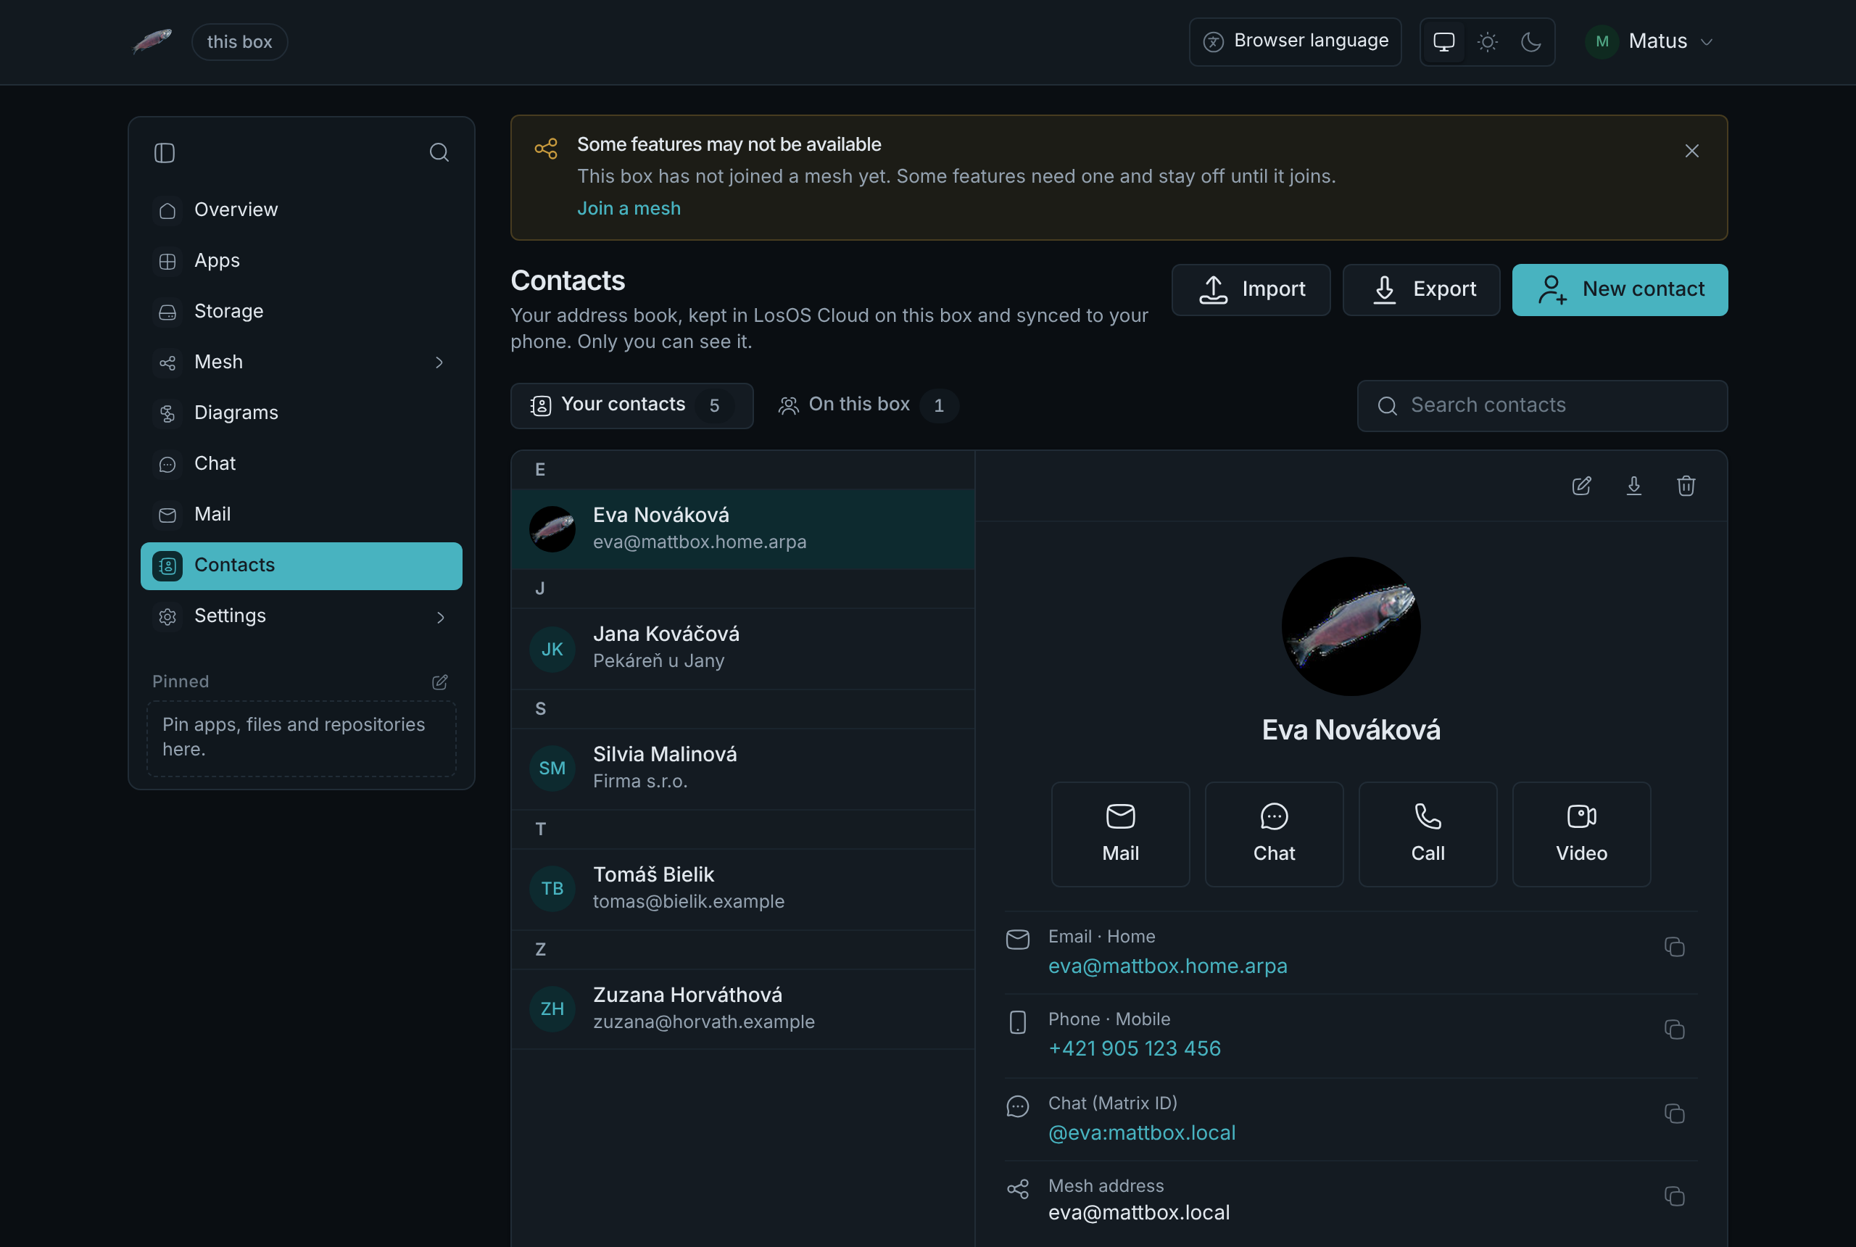This screenshot has height=1247, width=1856.
Task: Open Storage in sidebar
Action: pos(302,312)
